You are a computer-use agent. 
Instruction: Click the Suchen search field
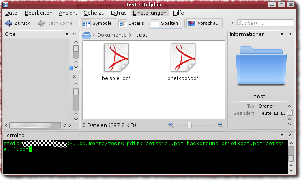pos(265,23)
